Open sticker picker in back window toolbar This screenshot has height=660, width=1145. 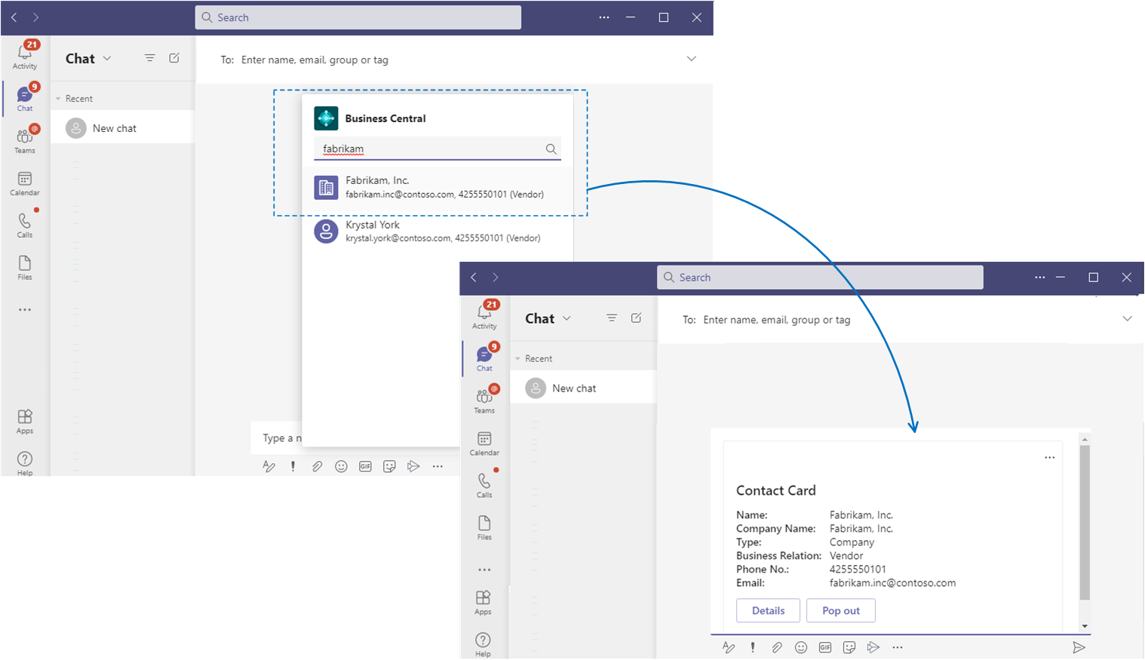coord(389,466)
